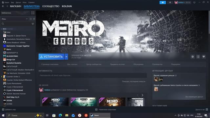Open the Игры menu
The width and height of the screenshot is (210, 118).
[25, 2]
